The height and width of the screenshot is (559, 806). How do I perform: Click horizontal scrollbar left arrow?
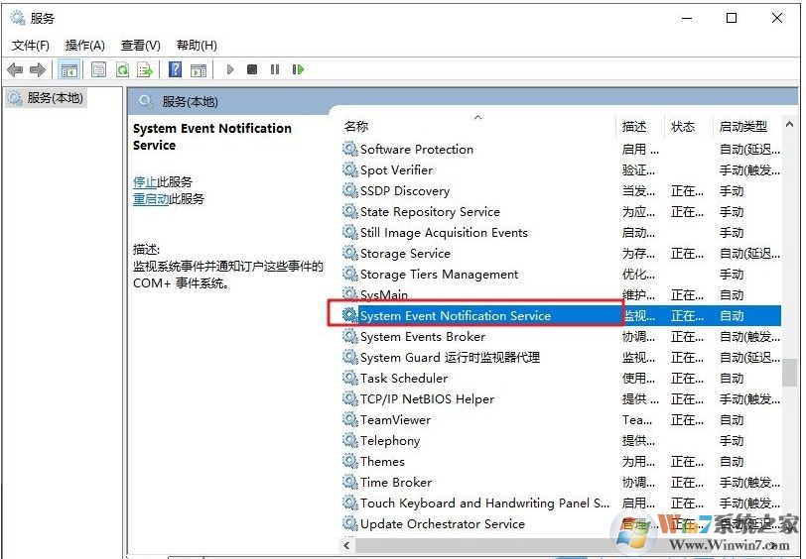coord(347,545)
